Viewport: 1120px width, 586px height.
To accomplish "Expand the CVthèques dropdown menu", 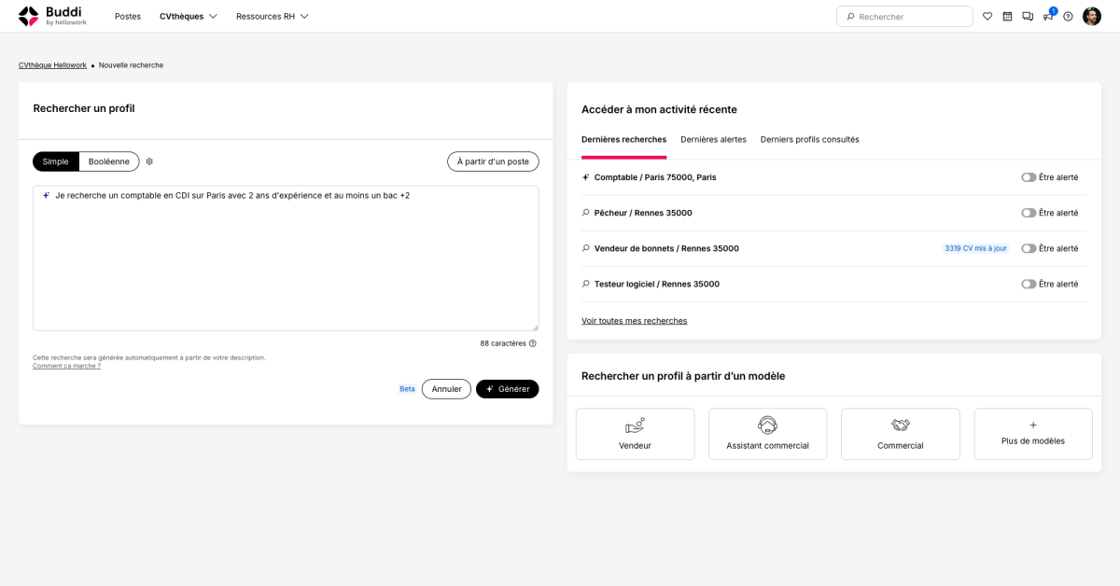I will pyautogui.click(x=188, y=16).
